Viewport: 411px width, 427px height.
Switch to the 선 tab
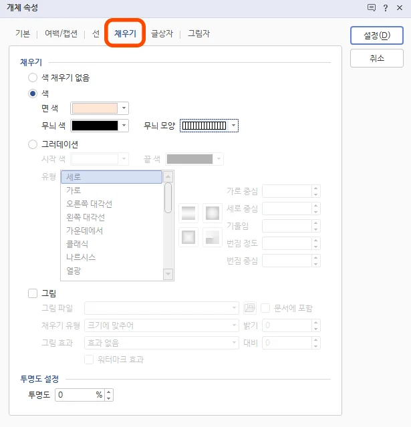point(96,33)
